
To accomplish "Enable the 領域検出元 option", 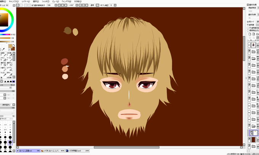I will 248,30.
